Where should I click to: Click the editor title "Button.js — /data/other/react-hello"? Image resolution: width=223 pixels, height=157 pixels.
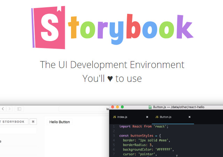point(179,107)
